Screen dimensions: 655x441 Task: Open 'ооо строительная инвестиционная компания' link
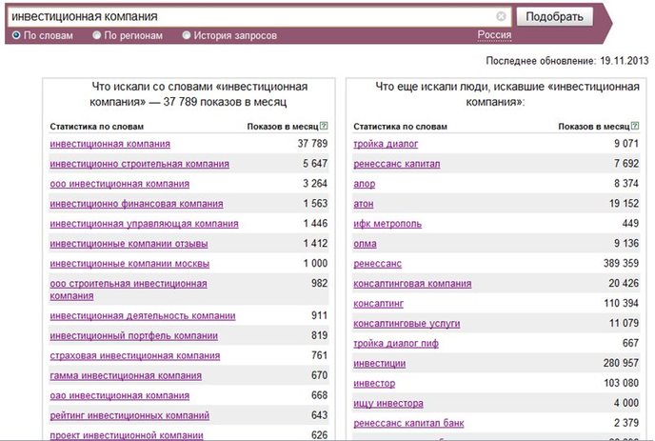pos(129,290)
